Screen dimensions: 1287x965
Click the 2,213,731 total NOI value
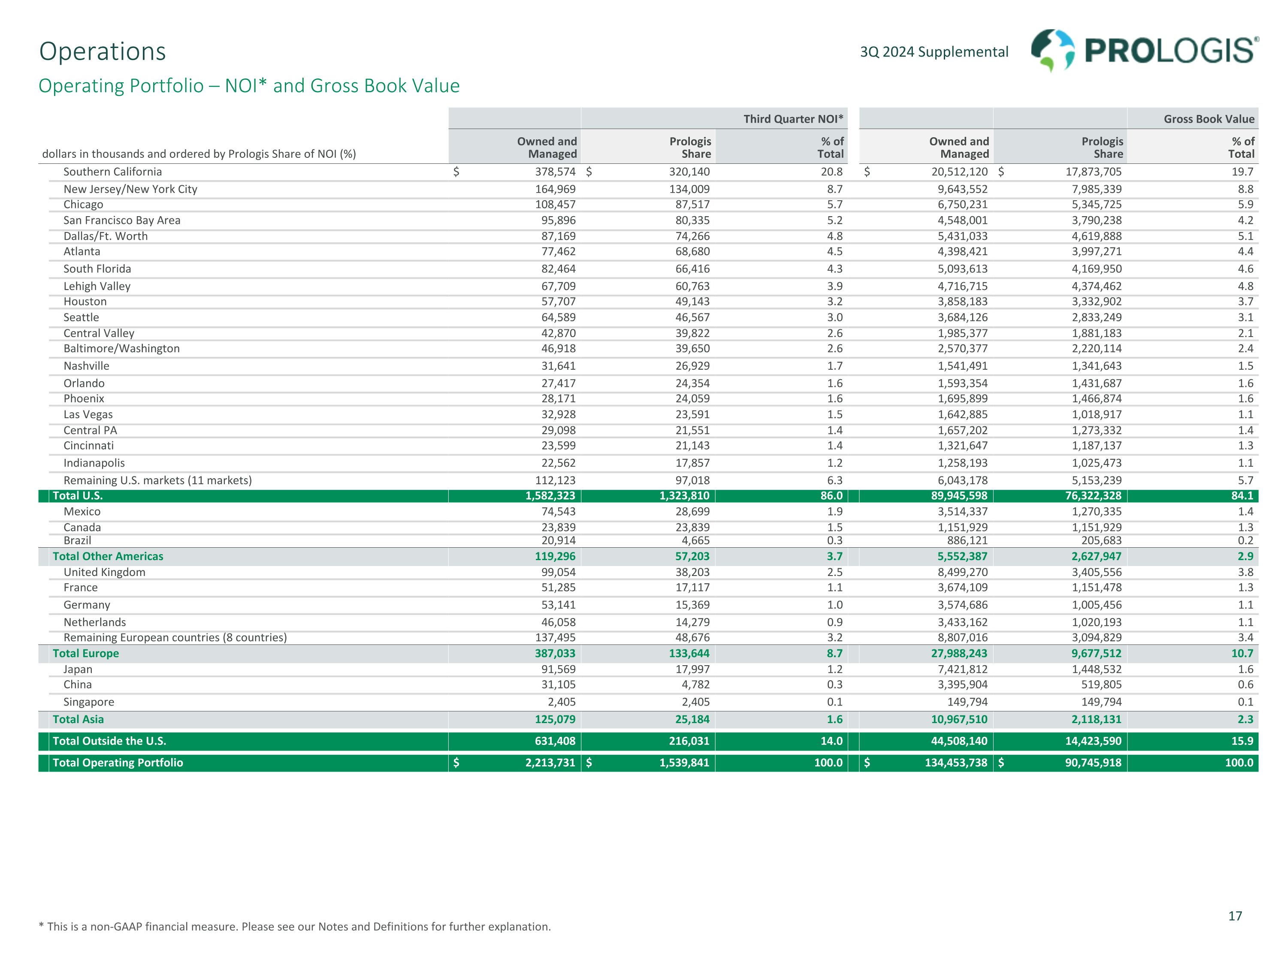pyautogui.click(x=550, y=763)
